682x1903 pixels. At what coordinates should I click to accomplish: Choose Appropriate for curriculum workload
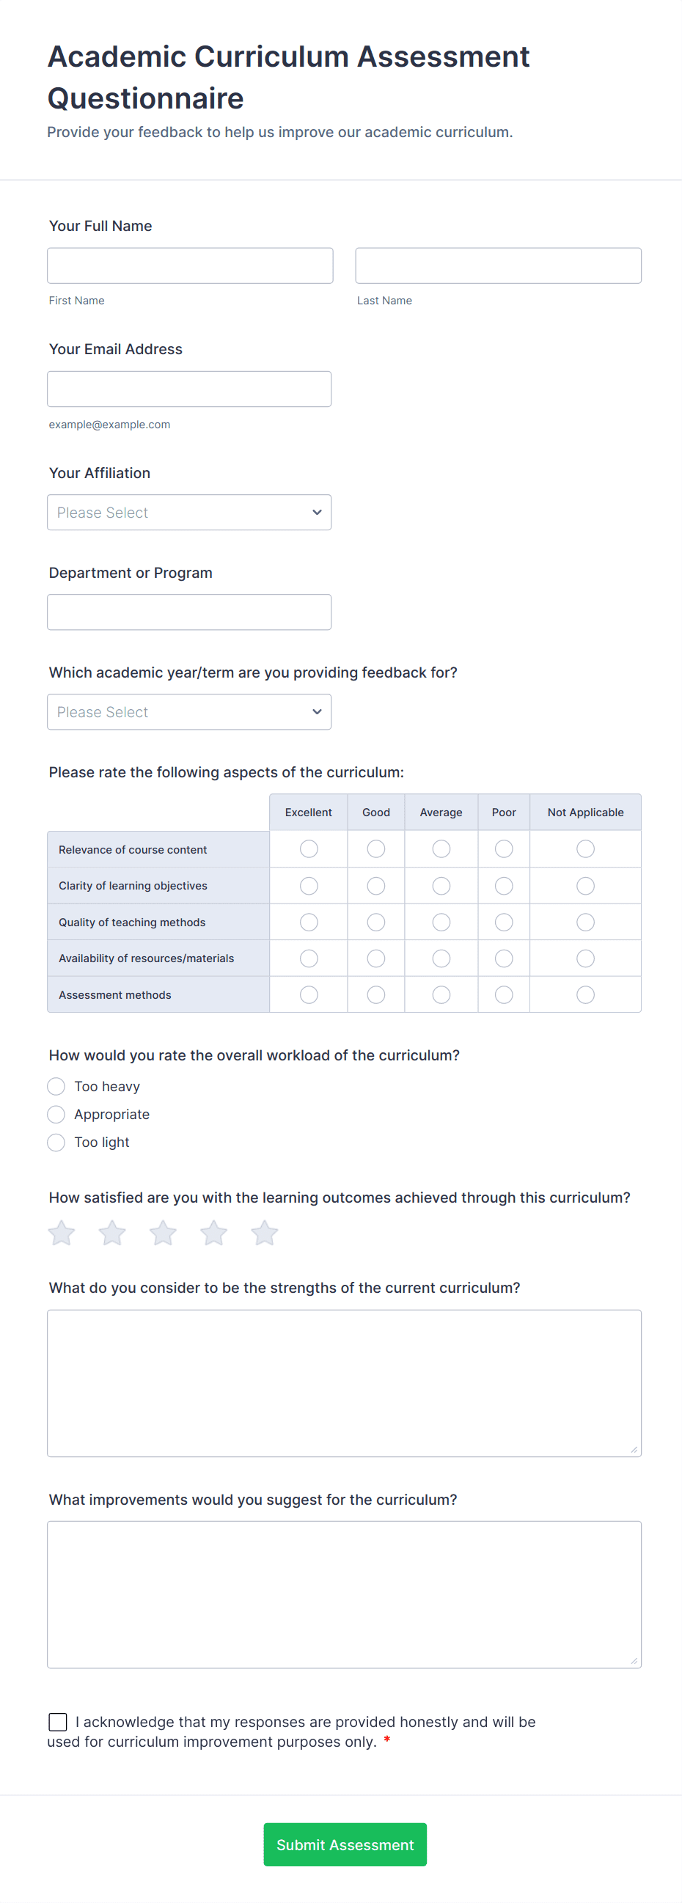pyautogui.click(x=56, y=1114)
